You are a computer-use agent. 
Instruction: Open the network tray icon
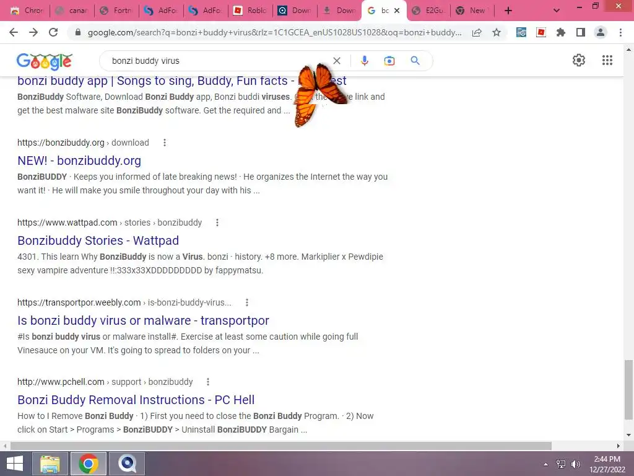point(561,464)
